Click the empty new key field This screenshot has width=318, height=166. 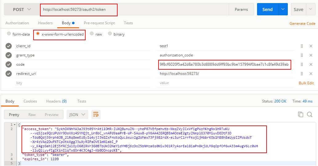click(x=82, y=83)
